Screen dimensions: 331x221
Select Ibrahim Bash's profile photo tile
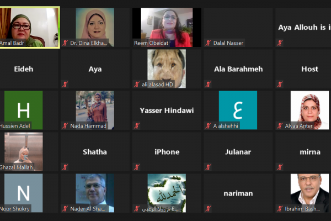click(309, 193)
